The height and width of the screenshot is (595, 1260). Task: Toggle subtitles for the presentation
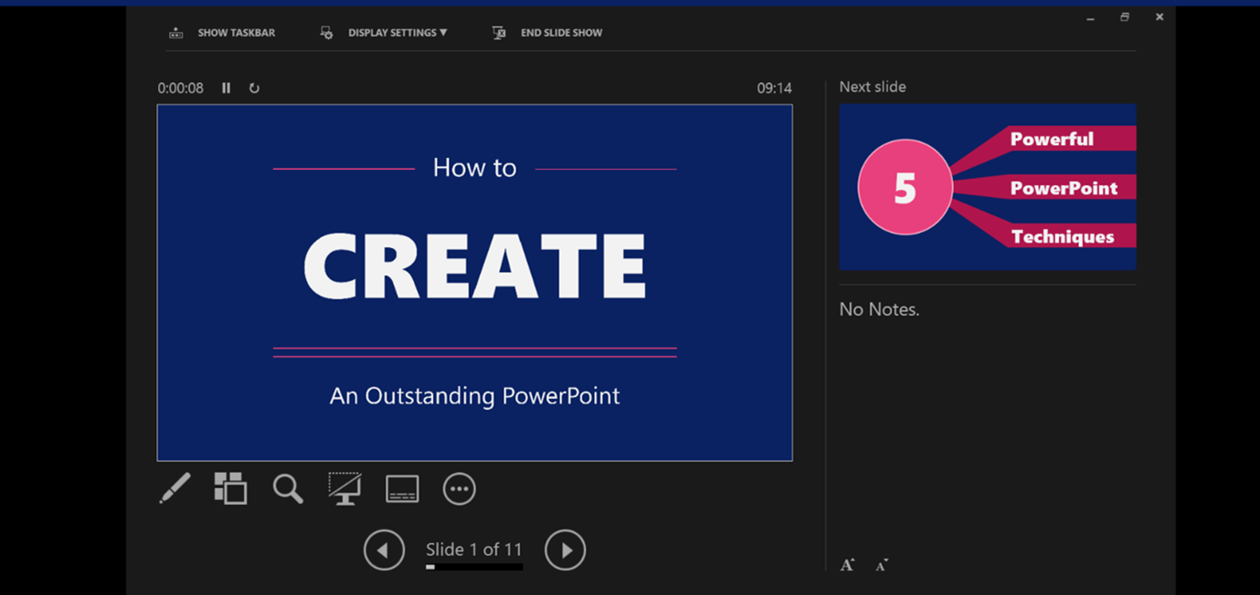click(400, 488)
